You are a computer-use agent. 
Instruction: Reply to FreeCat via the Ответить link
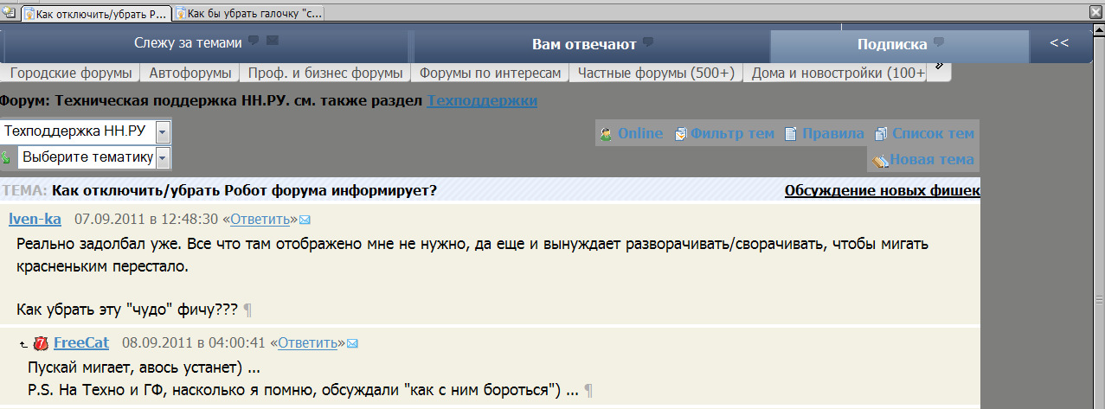pyautogui.click(x=307, y=342)
